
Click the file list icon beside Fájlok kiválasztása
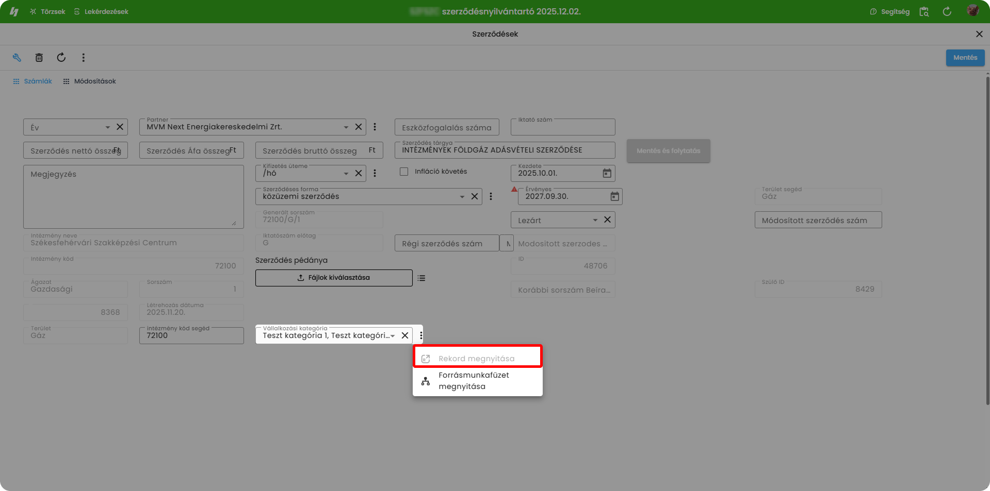pos(421,278)
